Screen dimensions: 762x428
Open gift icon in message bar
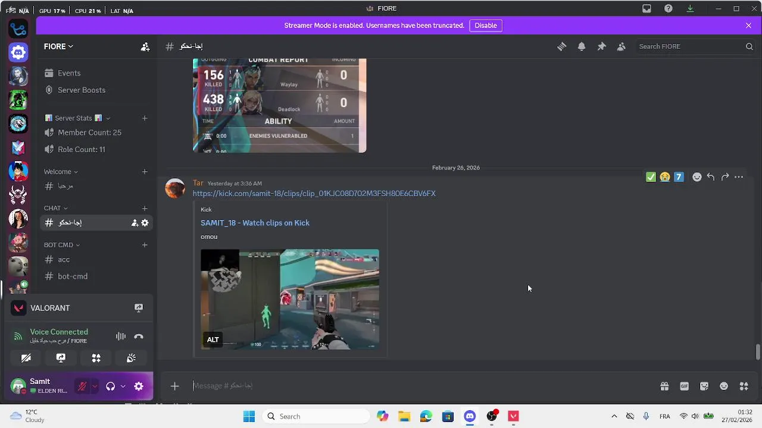(x=664, y=386)
